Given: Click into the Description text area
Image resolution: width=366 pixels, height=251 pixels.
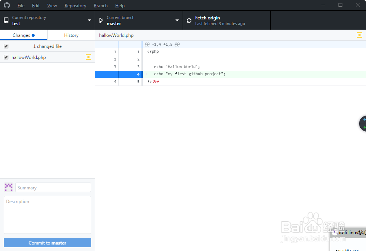Looking at the screenshot, I should [47, 214].
